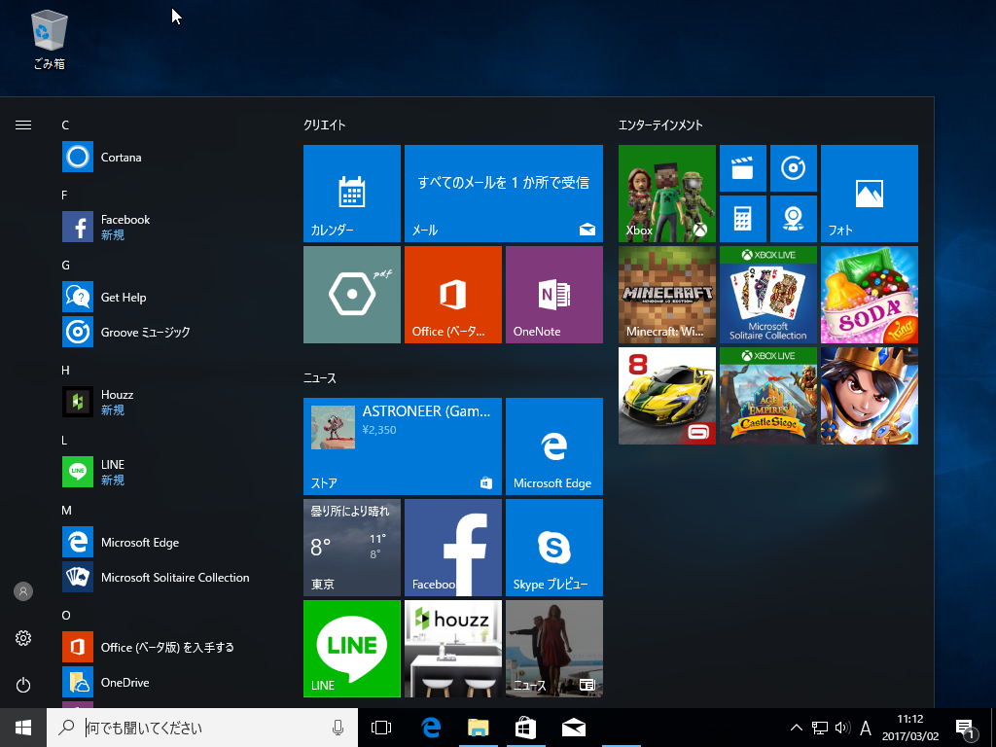Screen dimensions: 996x747
Task: Launch the Microsoft Edge tile
Action: [x=553, y=446]
